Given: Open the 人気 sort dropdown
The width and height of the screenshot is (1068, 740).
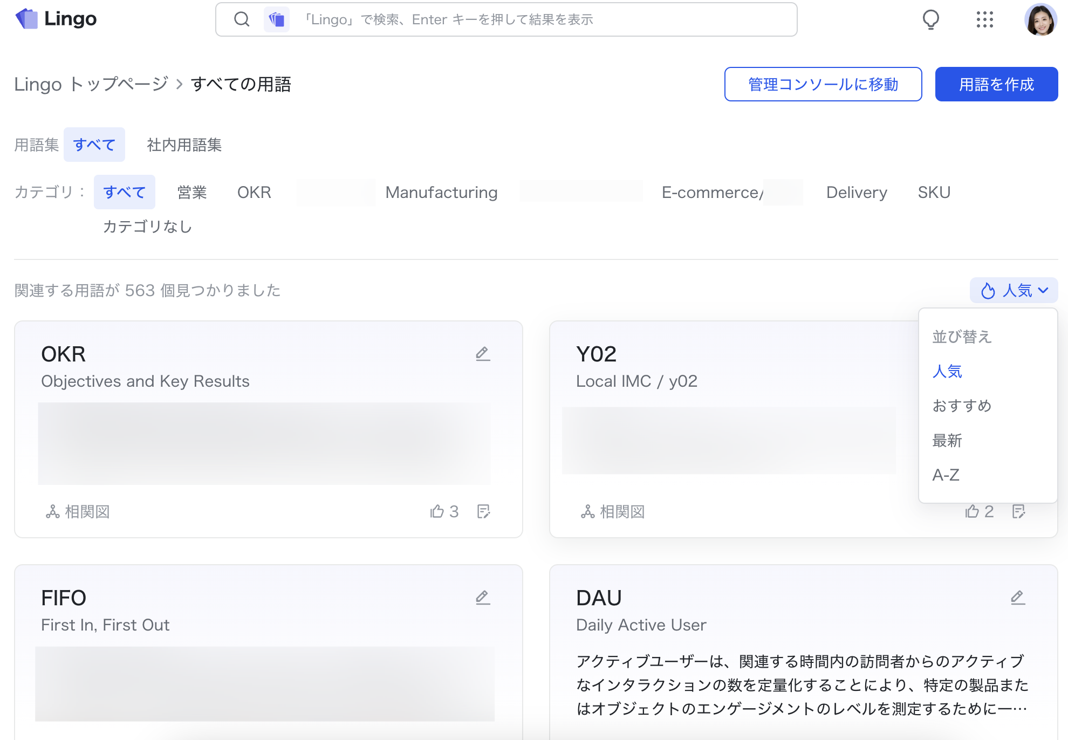Looking at the screenshot, I should click(1014, 291).
